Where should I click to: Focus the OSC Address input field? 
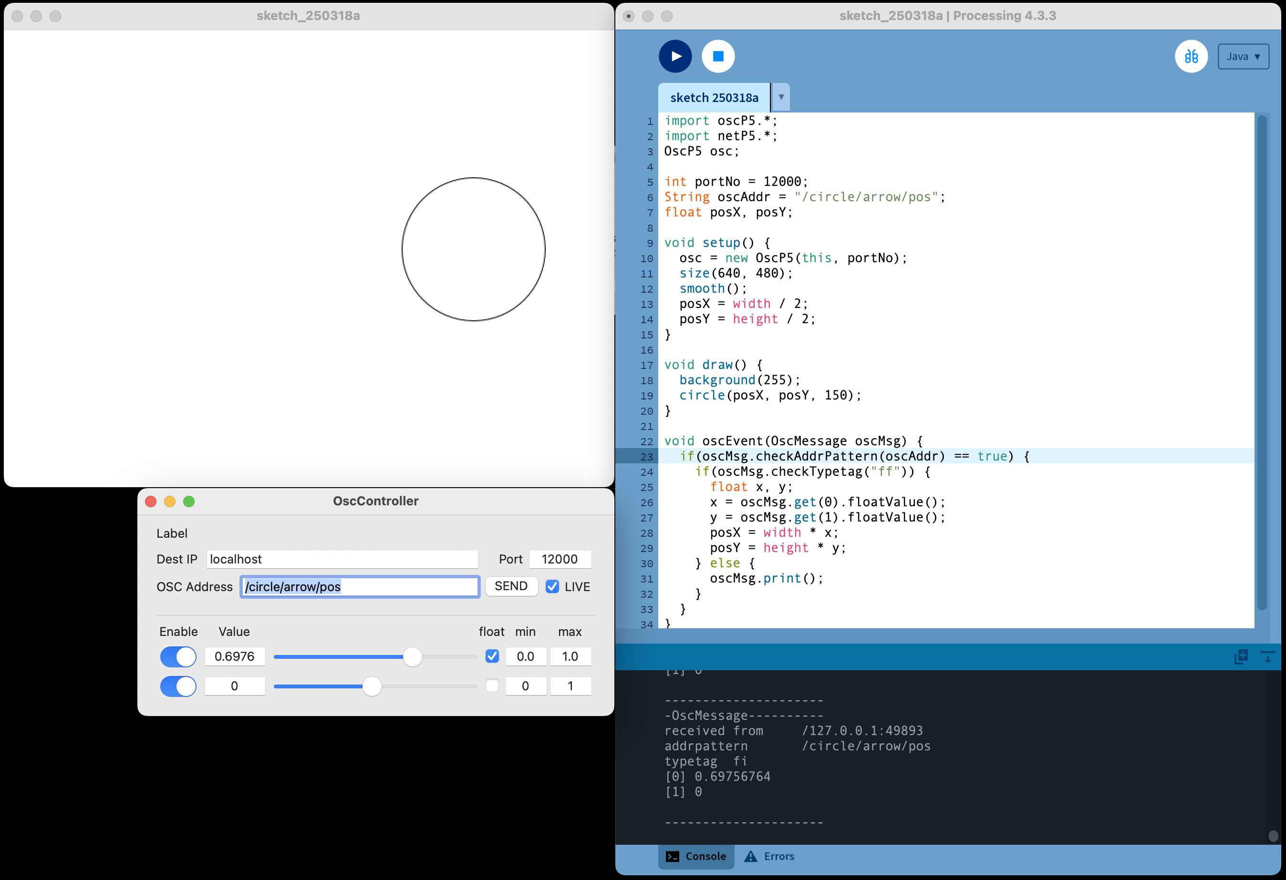point(360,587)
